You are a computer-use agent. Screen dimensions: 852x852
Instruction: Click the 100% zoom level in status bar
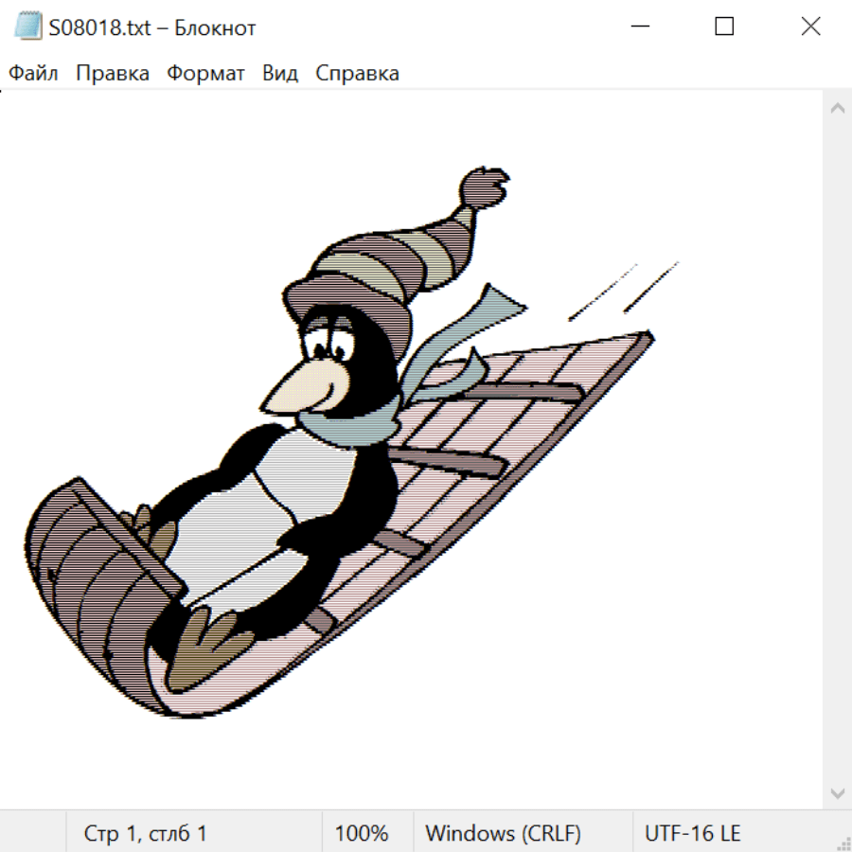tap(362, 834)
